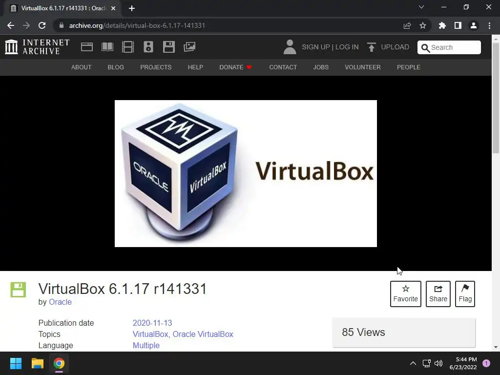Screen dimensions: 500x375
Task: Click the Chrome taskbar icon
Action: 59,363
